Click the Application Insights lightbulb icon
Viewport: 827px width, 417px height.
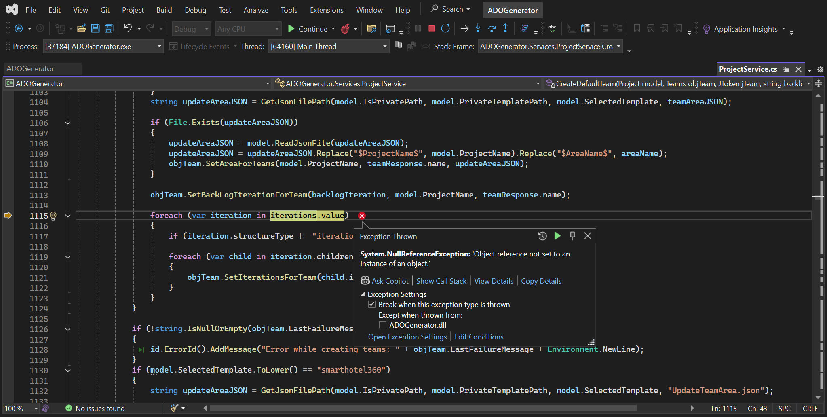[x=707, y=29]
